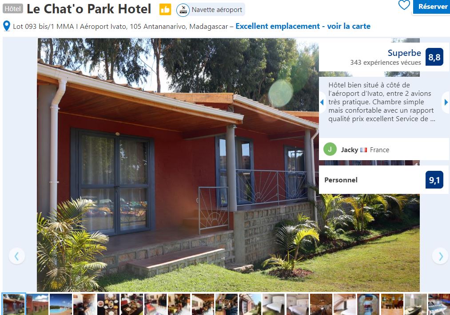Select first bungalow thumbnail in strip
Viewport: 450px width, 315px height.
click(13, 304)
